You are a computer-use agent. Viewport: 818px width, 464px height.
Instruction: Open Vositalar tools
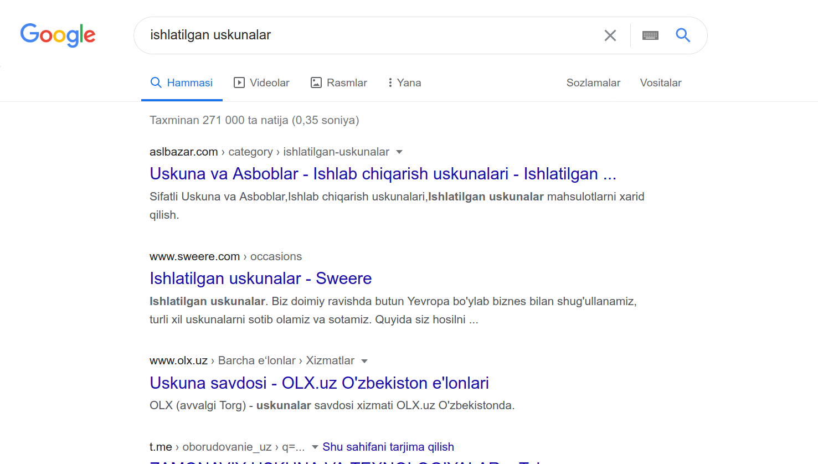(661, 83)
